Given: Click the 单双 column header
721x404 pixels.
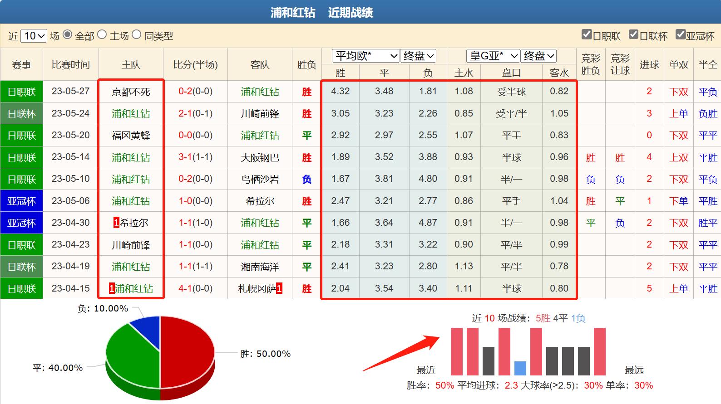Looking at the screenshot, I should (x=679, y=65).
